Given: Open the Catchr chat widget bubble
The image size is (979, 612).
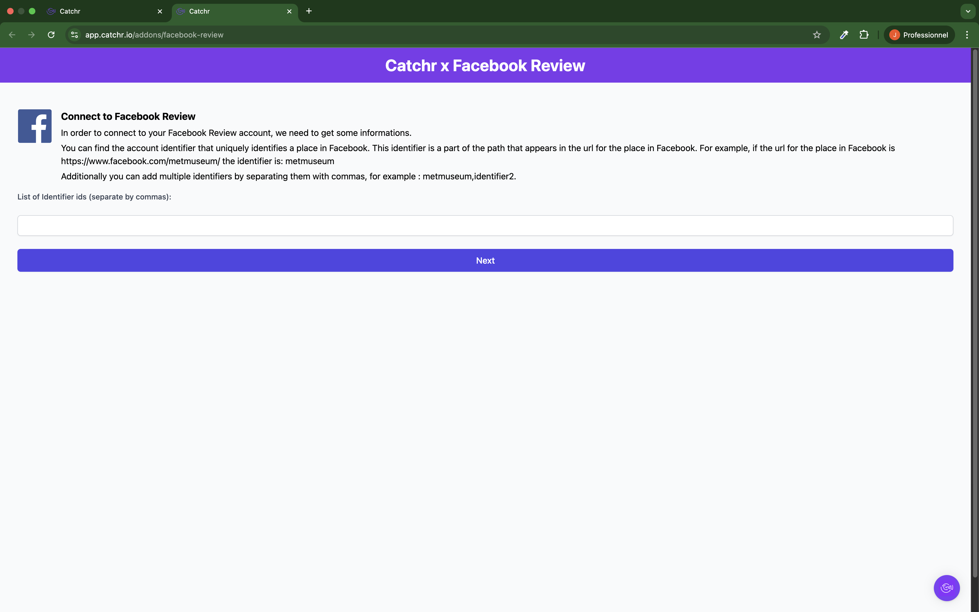Looking at the screenshot, I should pos(947,588).
